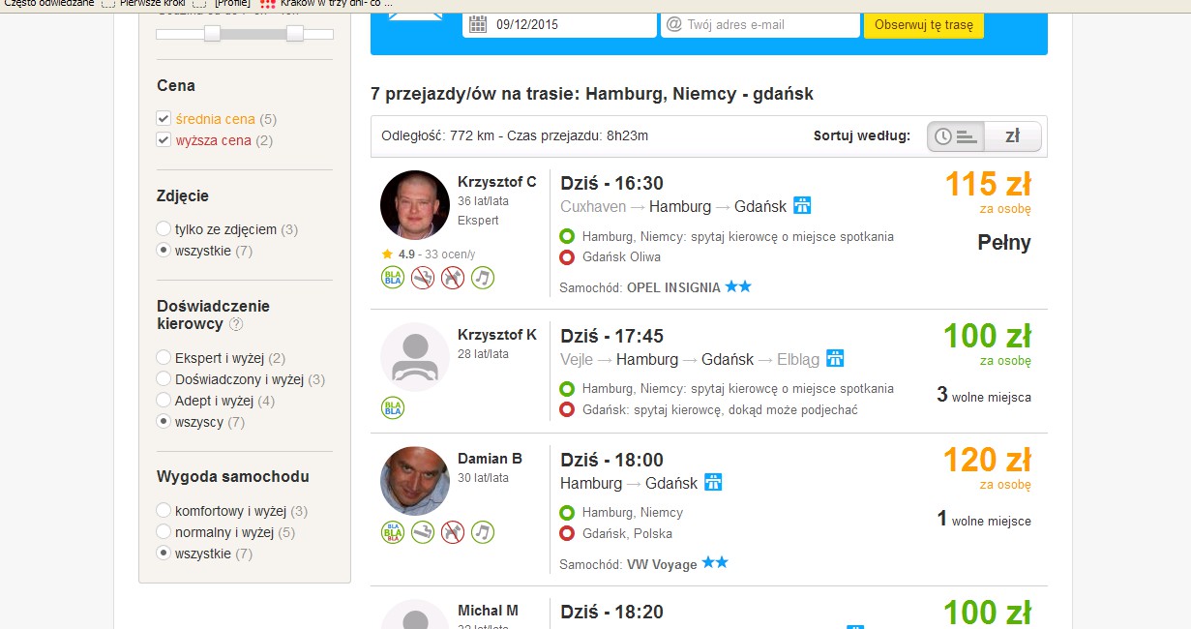Select komfortowy i wyżej radio option

coord(164,511)
